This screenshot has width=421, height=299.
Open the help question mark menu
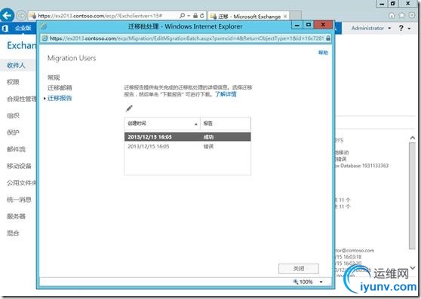point(401,28)
